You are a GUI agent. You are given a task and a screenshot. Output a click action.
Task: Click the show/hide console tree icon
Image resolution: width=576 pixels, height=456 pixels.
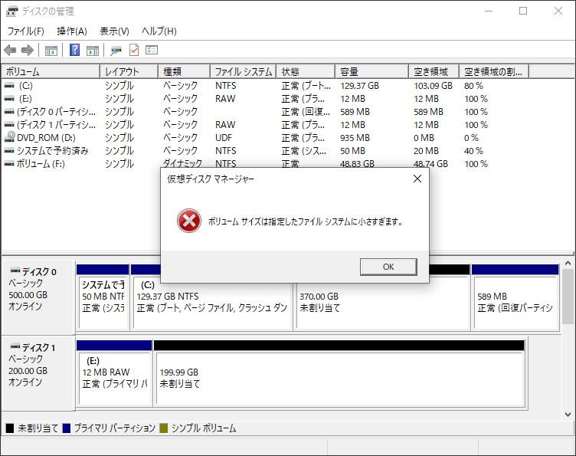click(51, 51)
